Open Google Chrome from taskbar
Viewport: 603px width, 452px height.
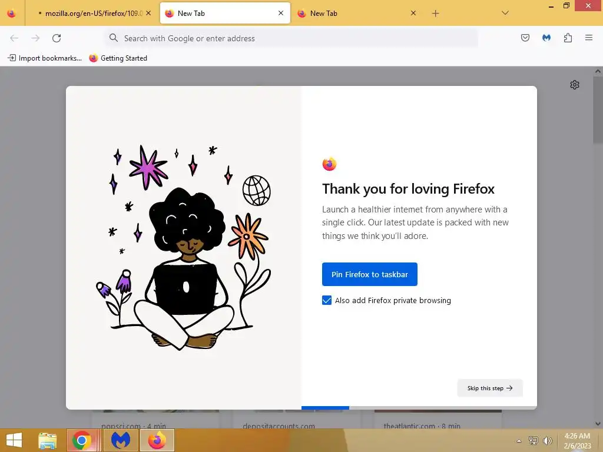(x=81, y=440)
